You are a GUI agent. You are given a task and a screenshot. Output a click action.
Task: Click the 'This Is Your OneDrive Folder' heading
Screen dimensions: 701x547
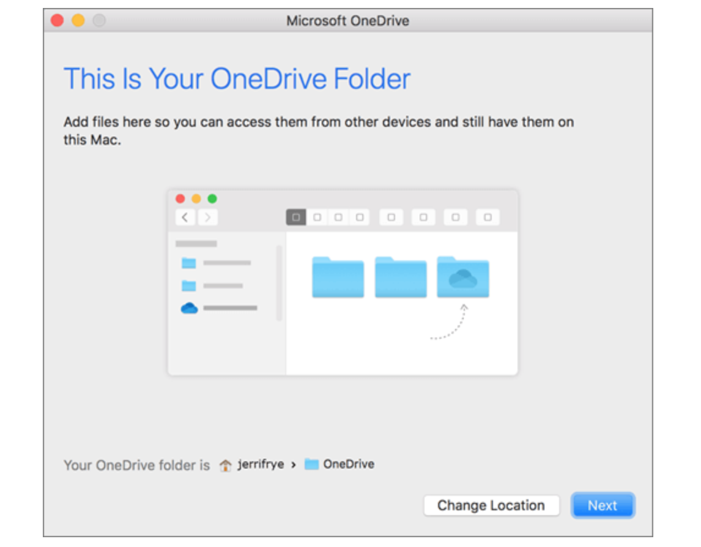(237, 79)
